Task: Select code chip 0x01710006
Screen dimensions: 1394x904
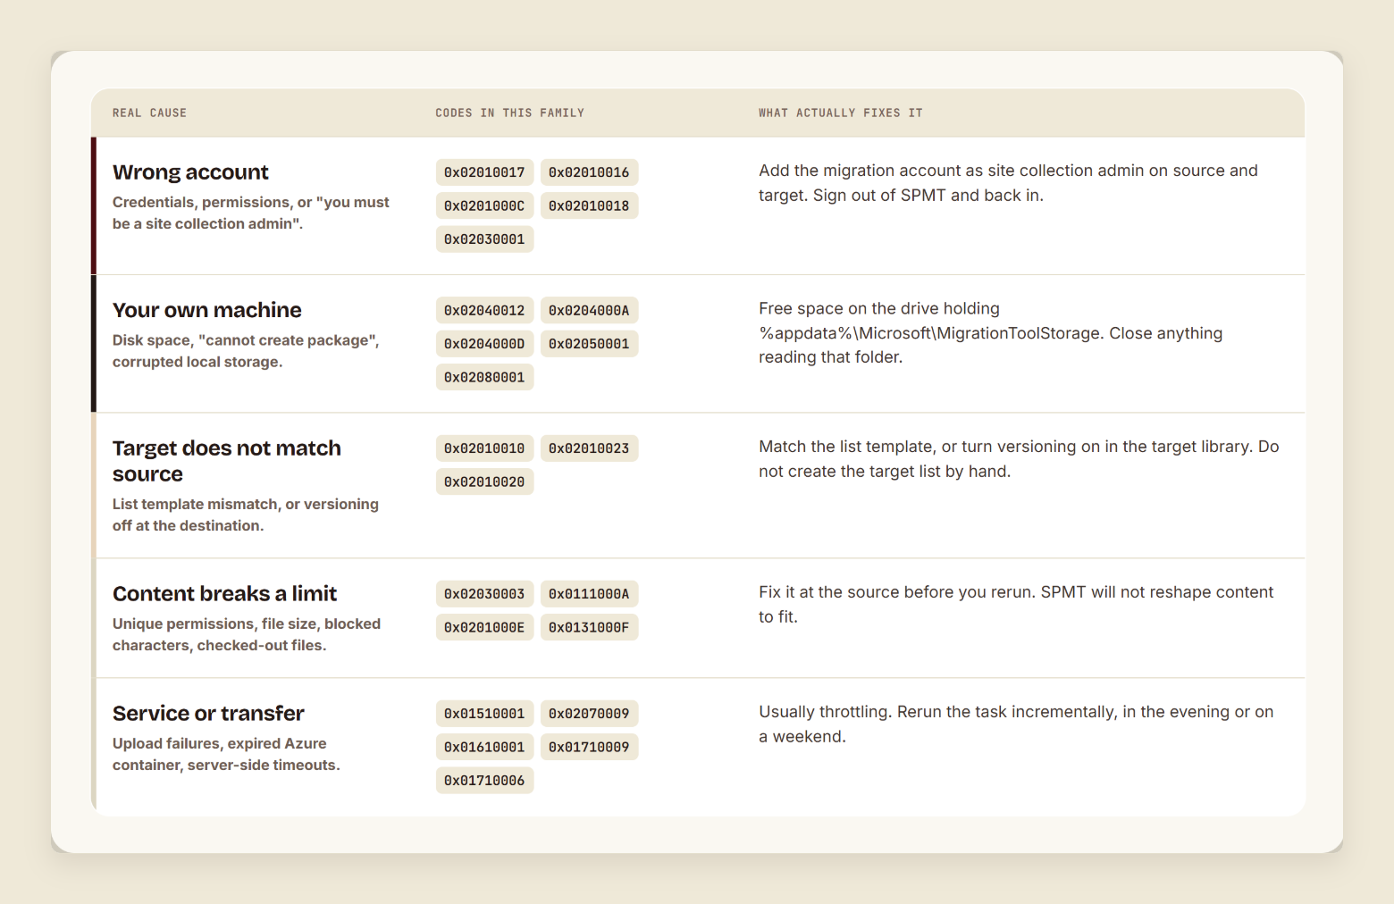Action: pos(484,781)
